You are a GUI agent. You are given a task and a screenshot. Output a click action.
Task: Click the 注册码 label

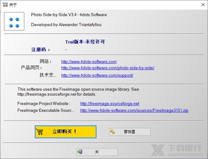click(x=41, y=50)
